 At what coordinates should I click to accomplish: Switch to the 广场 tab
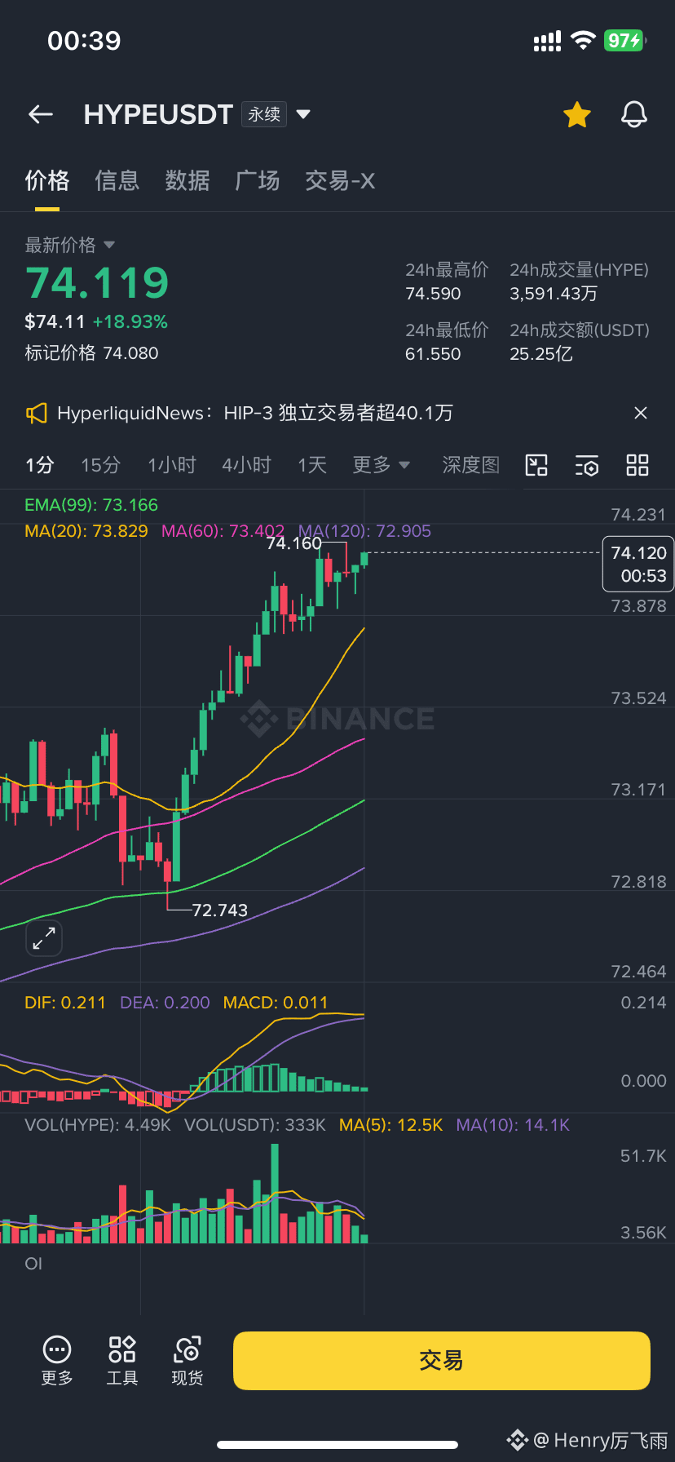pyautogui.click(x=258, y=180)
